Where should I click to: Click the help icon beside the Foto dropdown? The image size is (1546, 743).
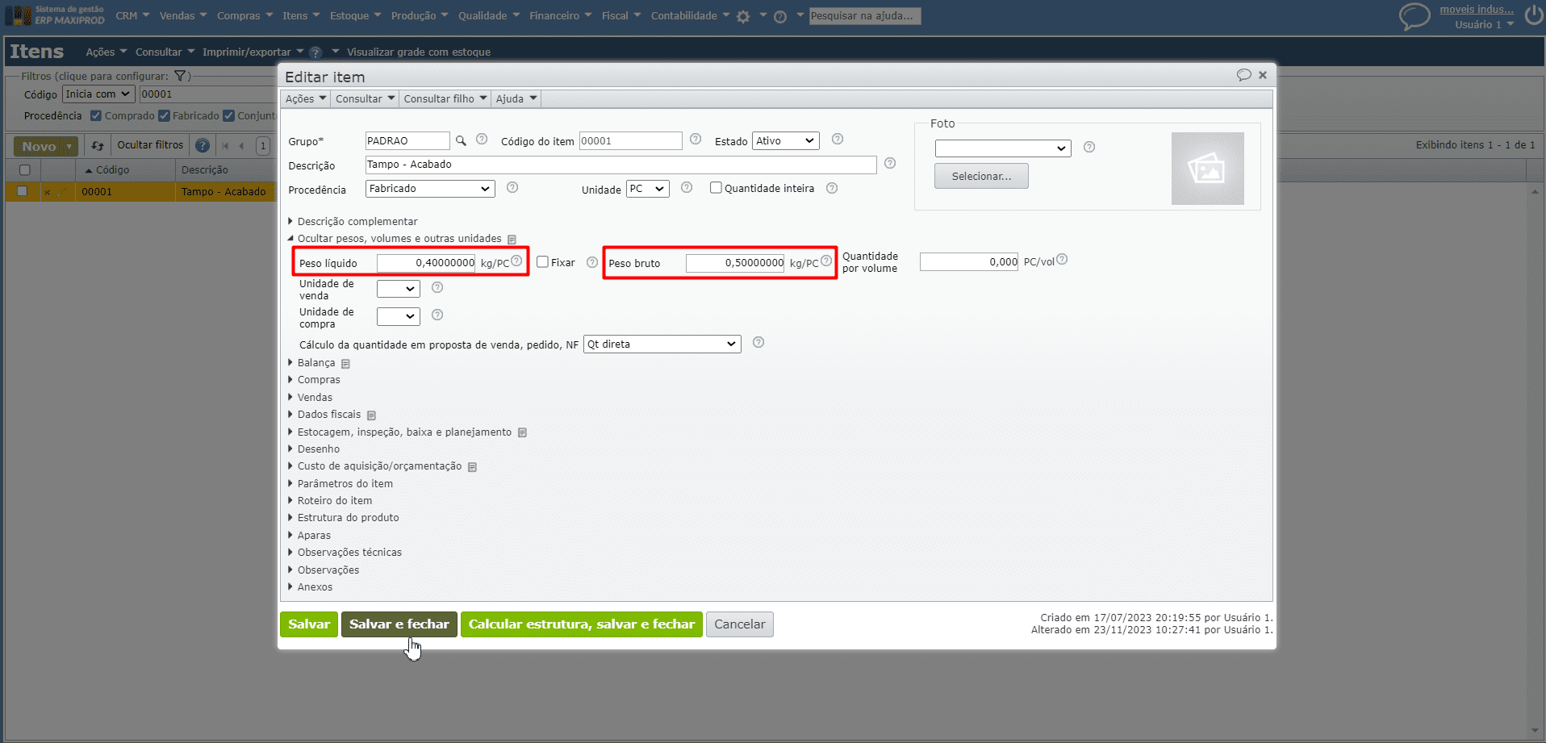[1089, 147]
